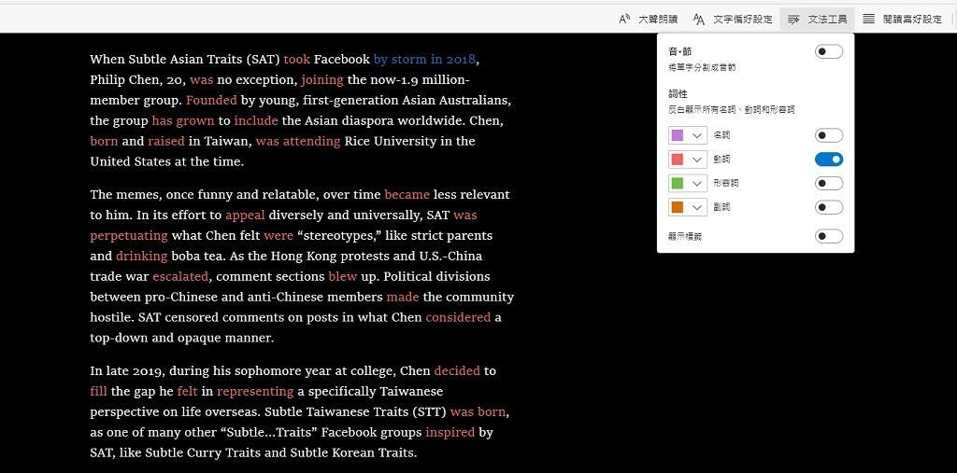Click the highlighted verb "decided"
Image resolution: width=957 pixels, height=473 pixels.
(x=457, y=370)
